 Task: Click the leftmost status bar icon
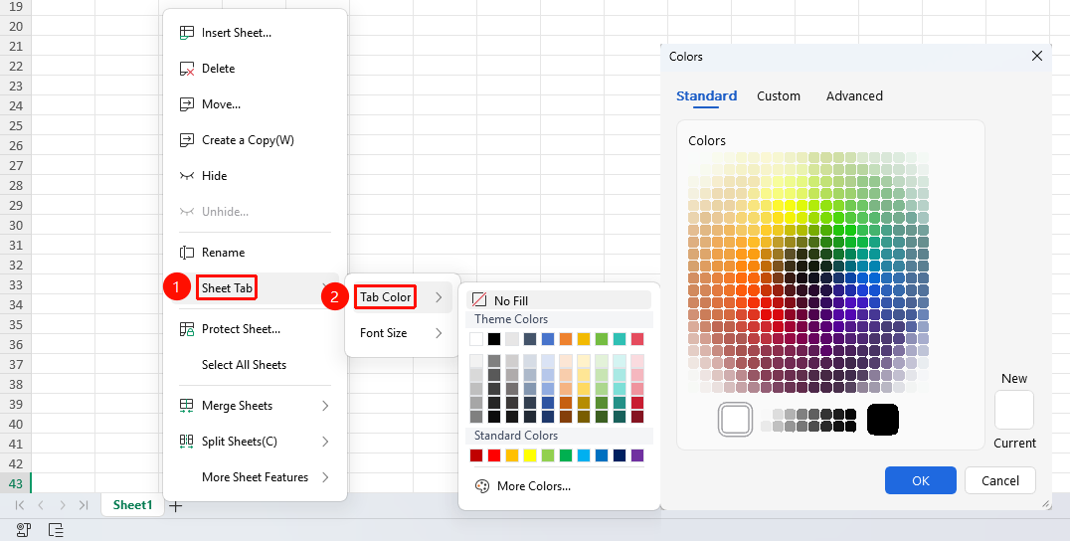[x=24, y=530]
